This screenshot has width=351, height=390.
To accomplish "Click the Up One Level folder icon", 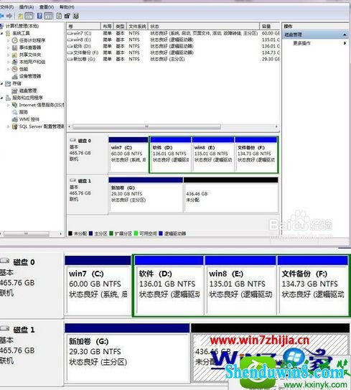I will [x=20, y=17].
